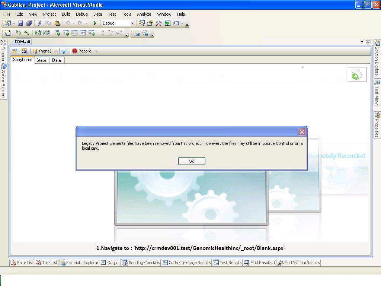Click the test results window icon with two dots

click(x=83, y=33)
